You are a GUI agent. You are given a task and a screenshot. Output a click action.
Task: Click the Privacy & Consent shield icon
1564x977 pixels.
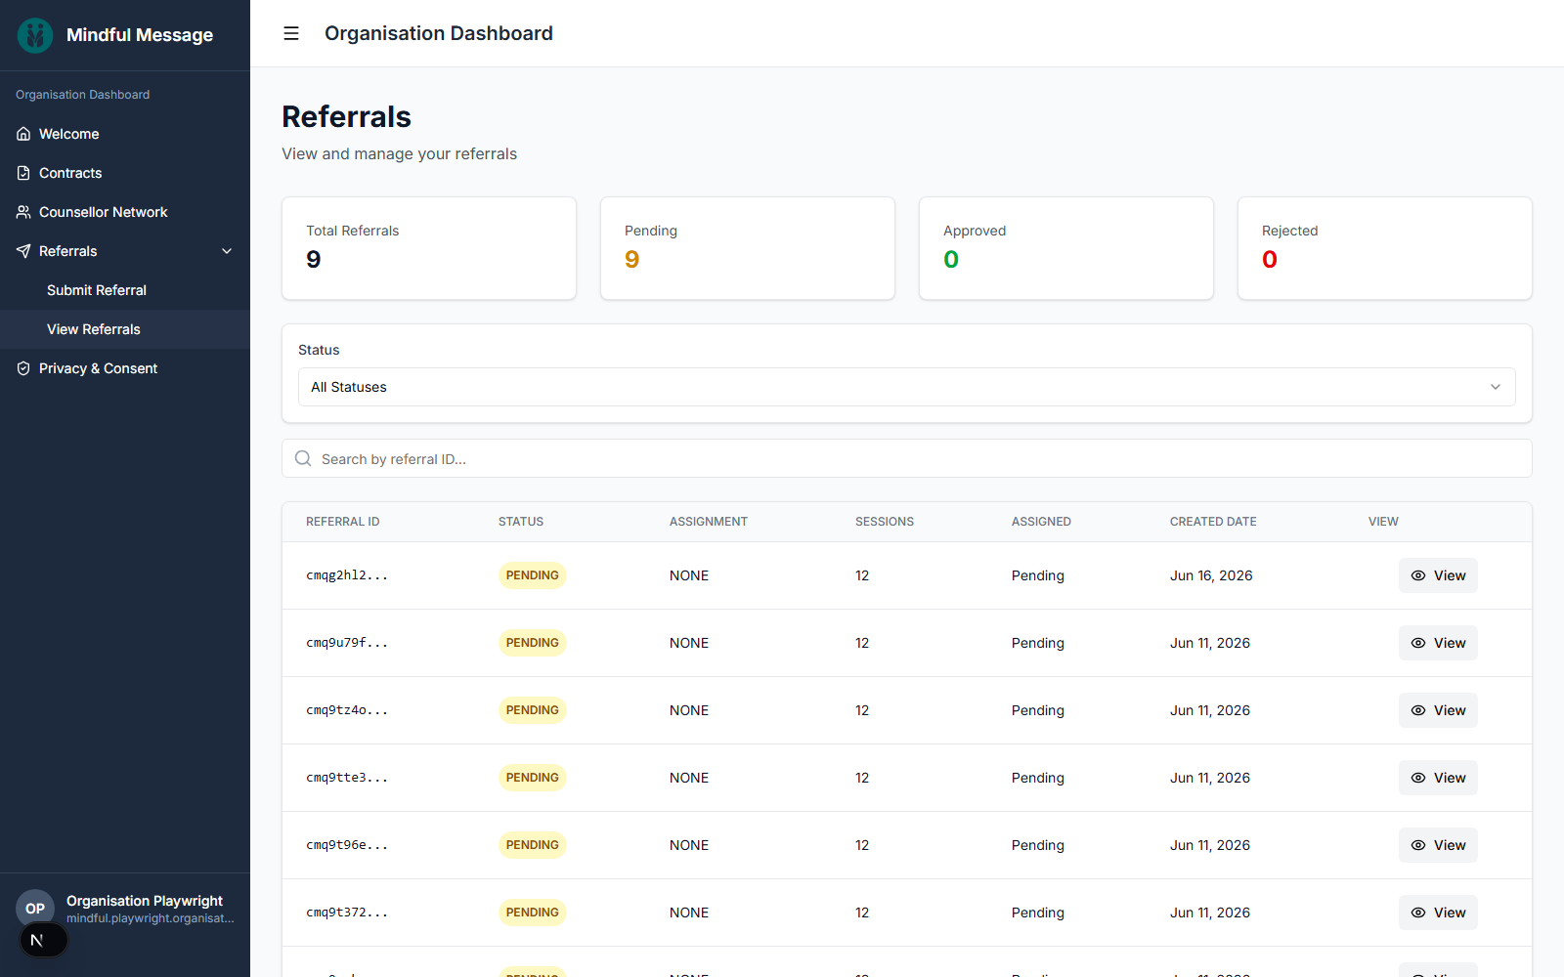pos(23,368)
